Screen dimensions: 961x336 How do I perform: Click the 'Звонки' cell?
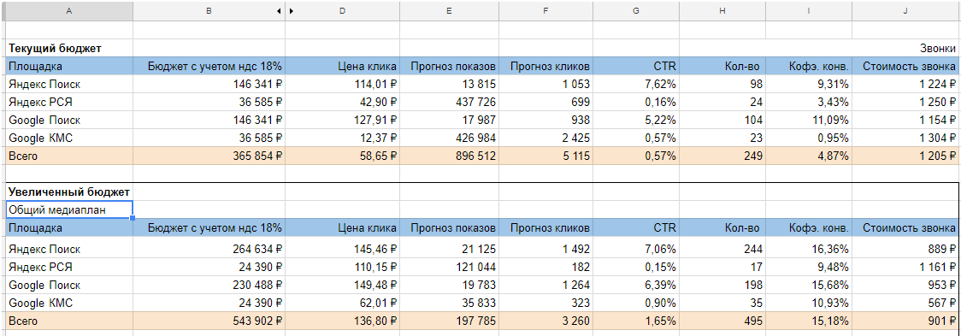905,49
